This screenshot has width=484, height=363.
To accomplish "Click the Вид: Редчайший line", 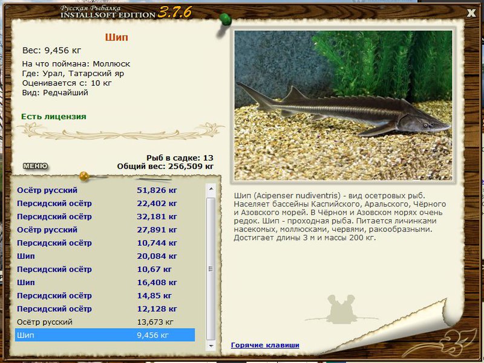I will pos(55,93).
